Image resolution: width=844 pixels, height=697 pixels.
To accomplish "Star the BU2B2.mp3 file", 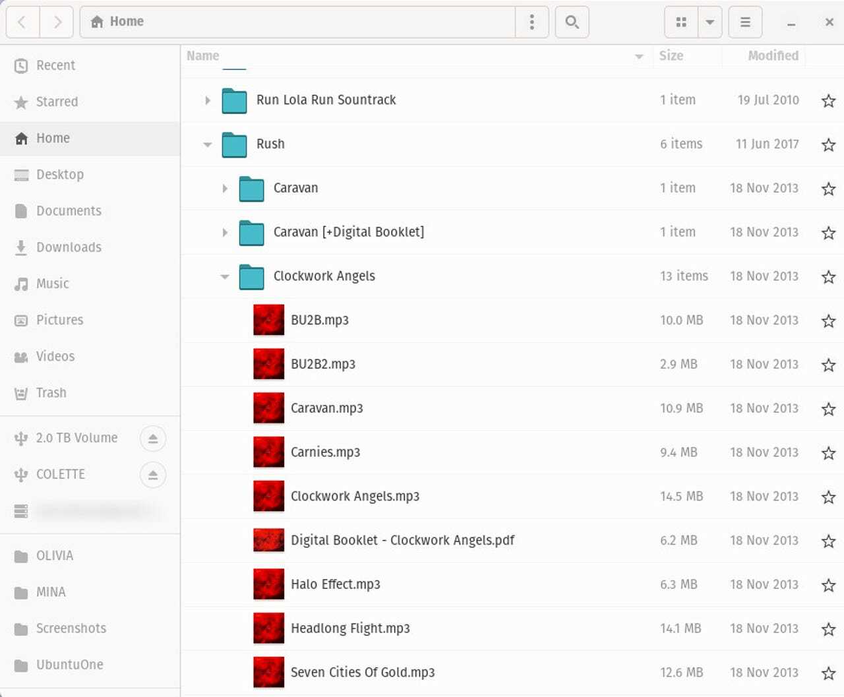I will (829, 365).
